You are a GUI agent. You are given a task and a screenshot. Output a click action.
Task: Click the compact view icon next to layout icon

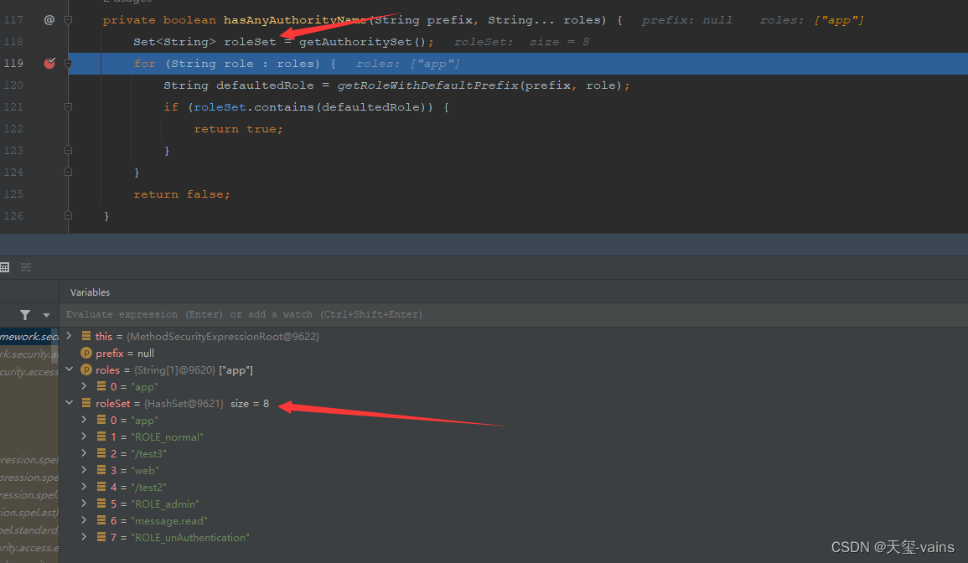pos(25,266)
